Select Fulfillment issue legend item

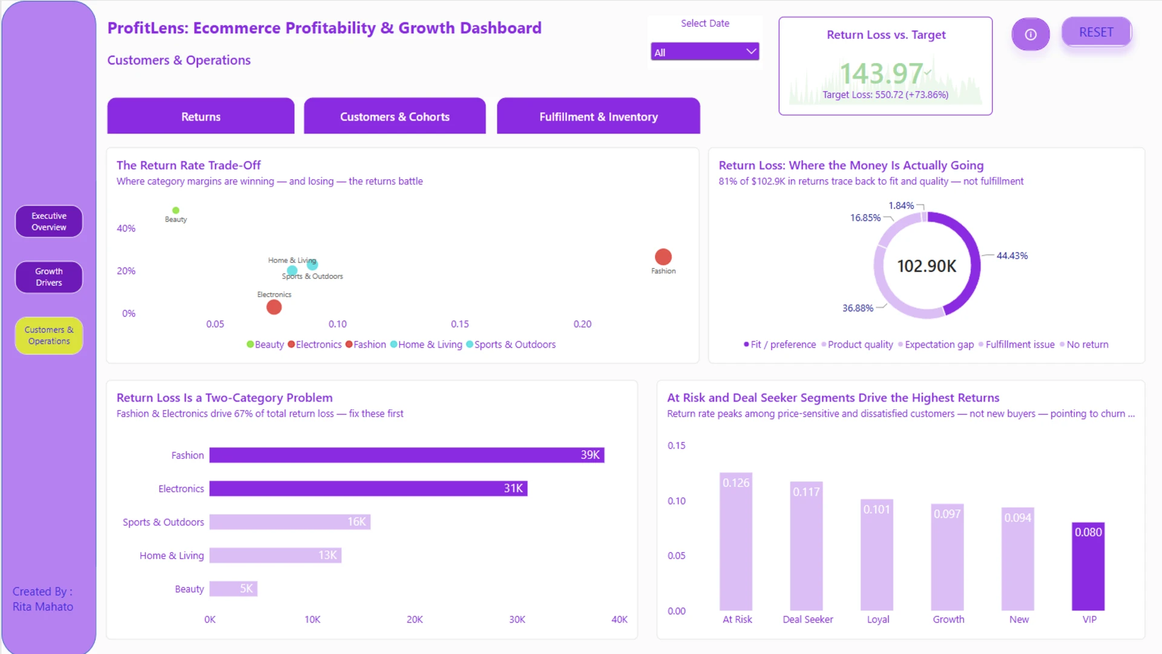click(1016, 345)
